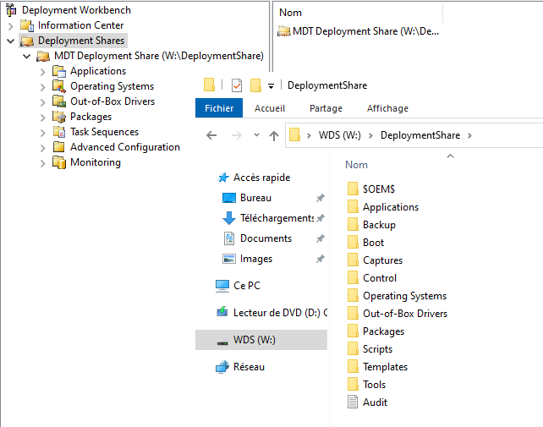Collapse the Deployment Shares node
Viewport: 543px width, 427px height.
coord(10,41)
